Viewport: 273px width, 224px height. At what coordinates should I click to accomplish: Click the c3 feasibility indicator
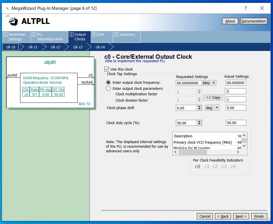[x=224, y=167]
